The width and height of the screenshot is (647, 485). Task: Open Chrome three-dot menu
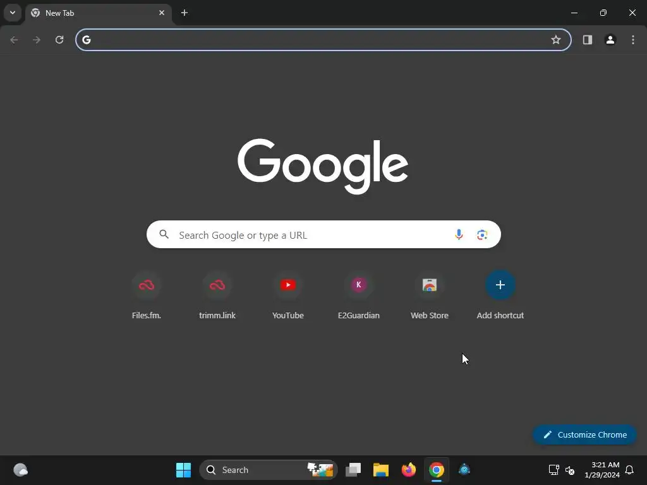point(633,40)
